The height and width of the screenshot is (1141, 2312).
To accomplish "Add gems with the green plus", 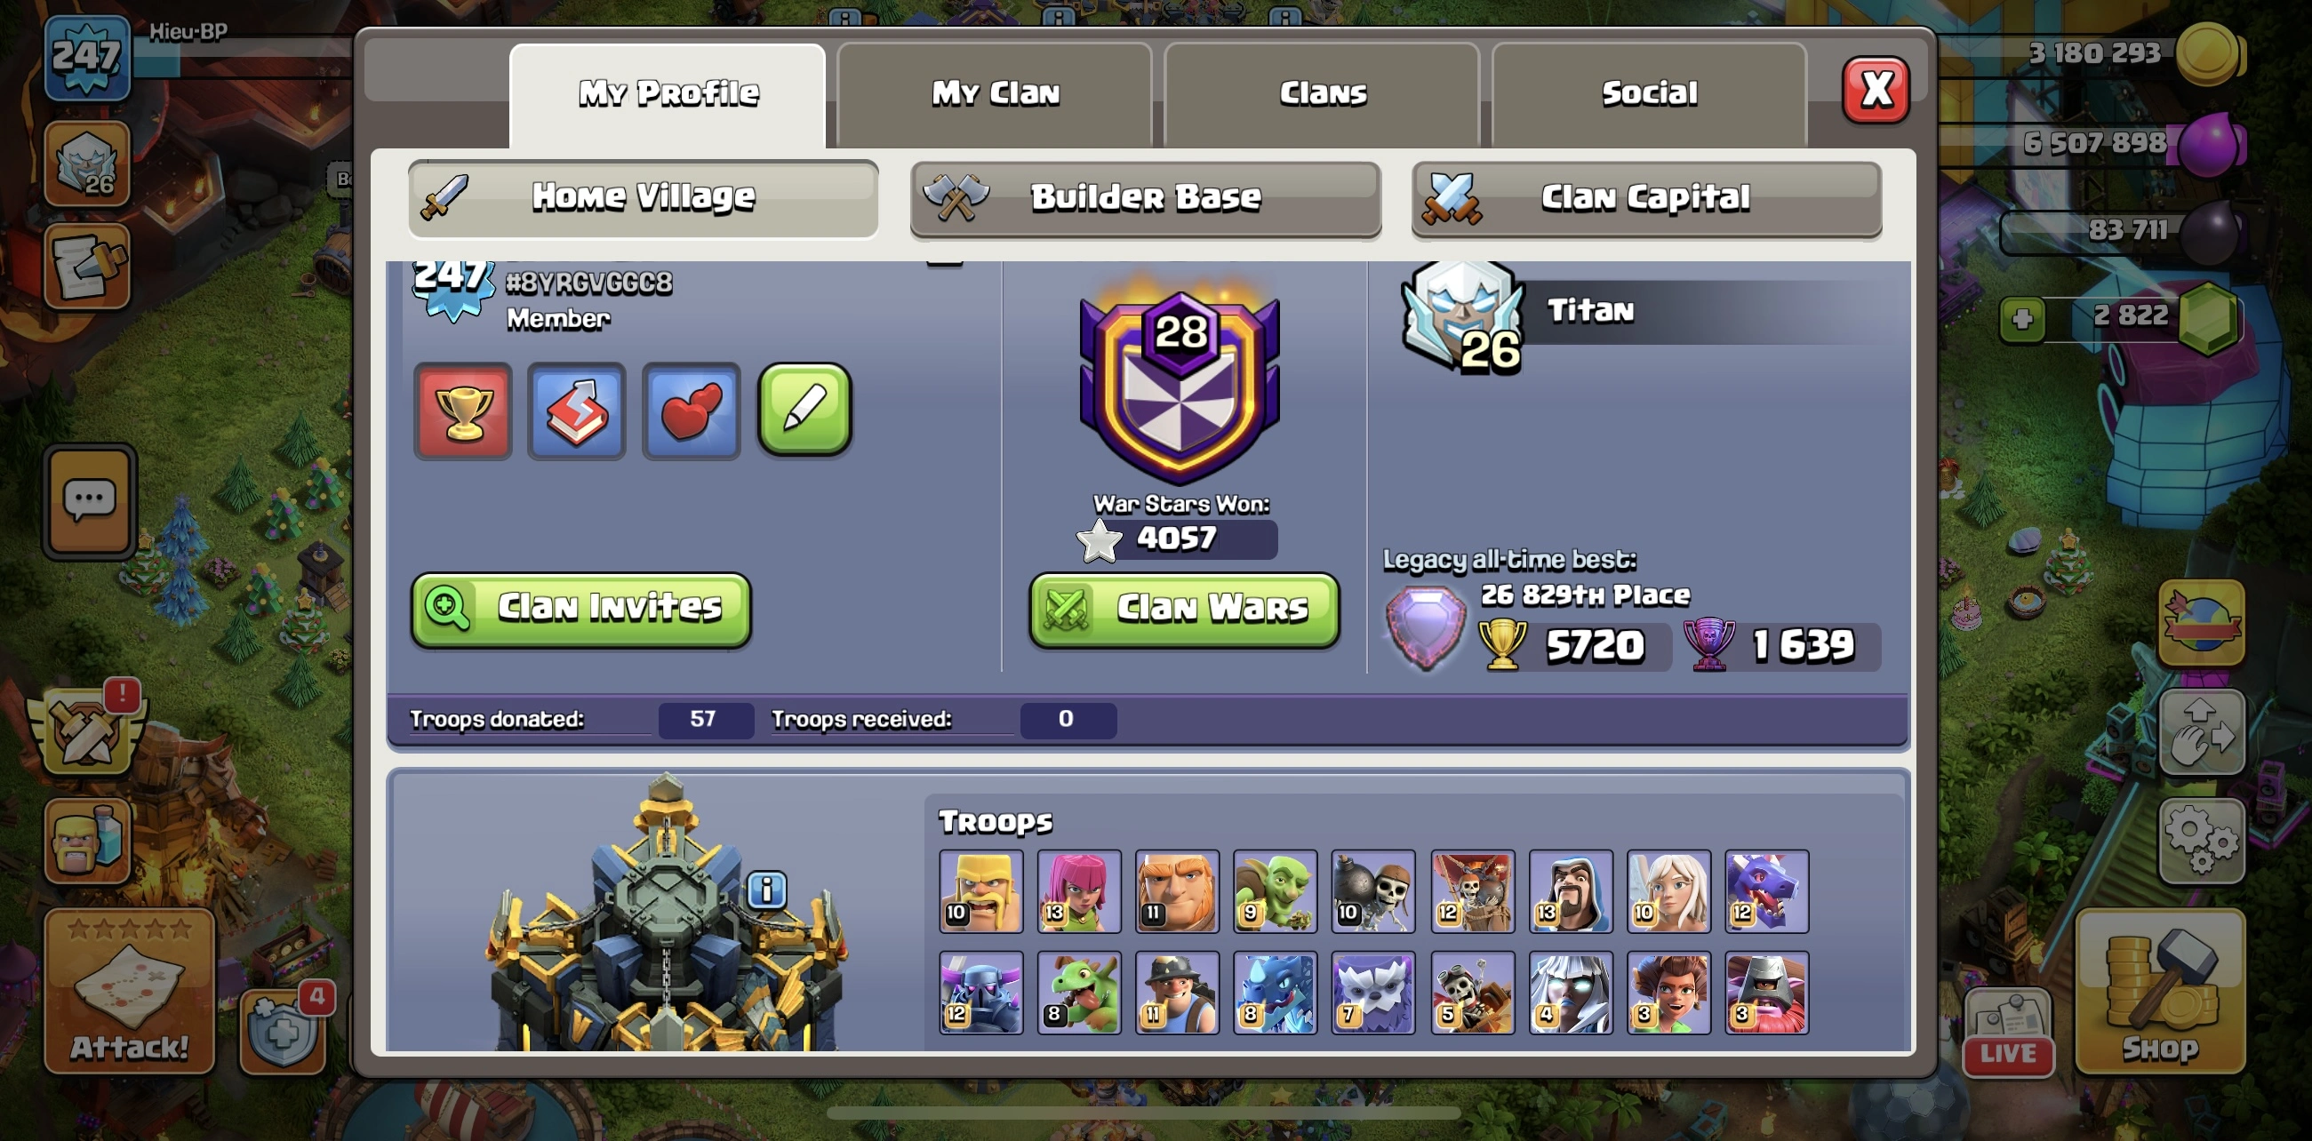I will (x=2022, y=318).
